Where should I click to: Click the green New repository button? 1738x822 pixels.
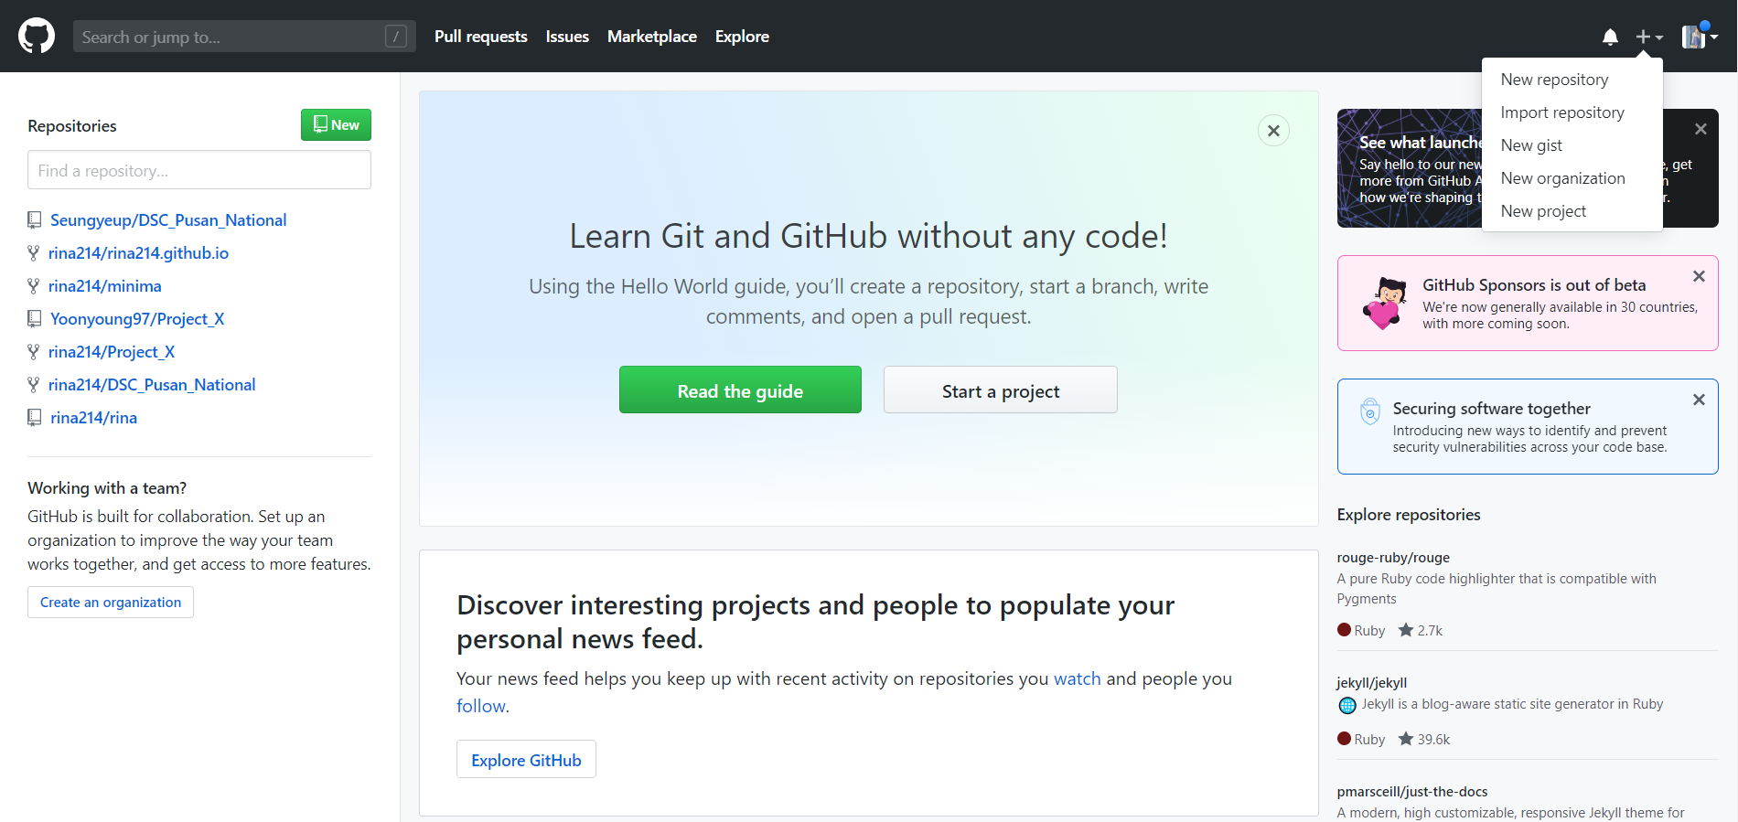click(336, 125)
